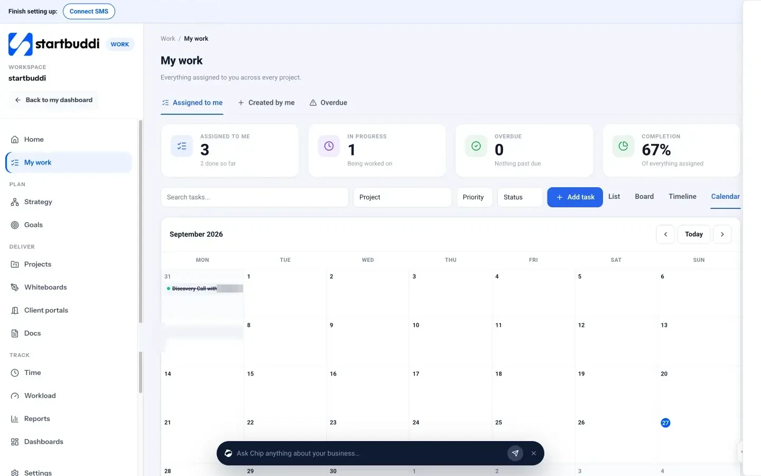Click the startbuddi logo

click(x=54, y=44)
